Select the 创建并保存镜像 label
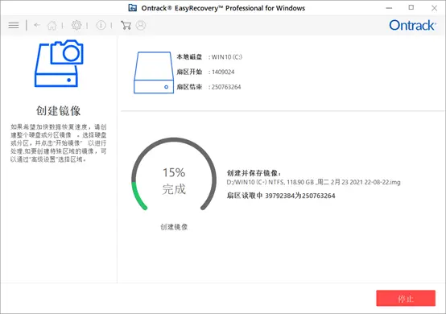 pyautogui.click(x=254, y=173)
